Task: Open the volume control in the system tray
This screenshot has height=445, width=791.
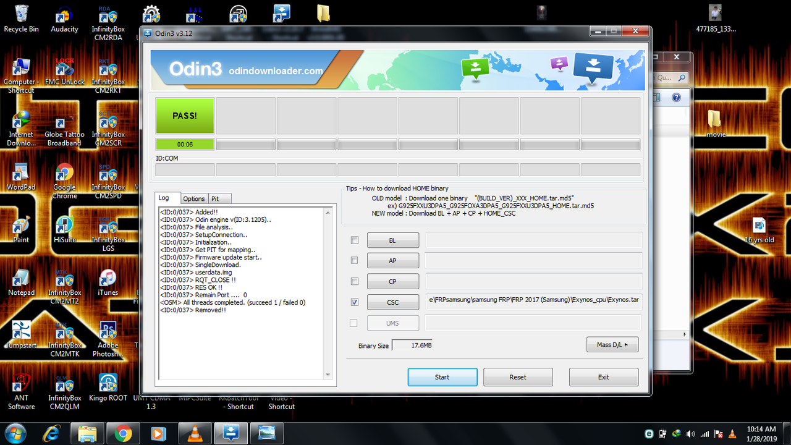Action: tap(691, 433)
